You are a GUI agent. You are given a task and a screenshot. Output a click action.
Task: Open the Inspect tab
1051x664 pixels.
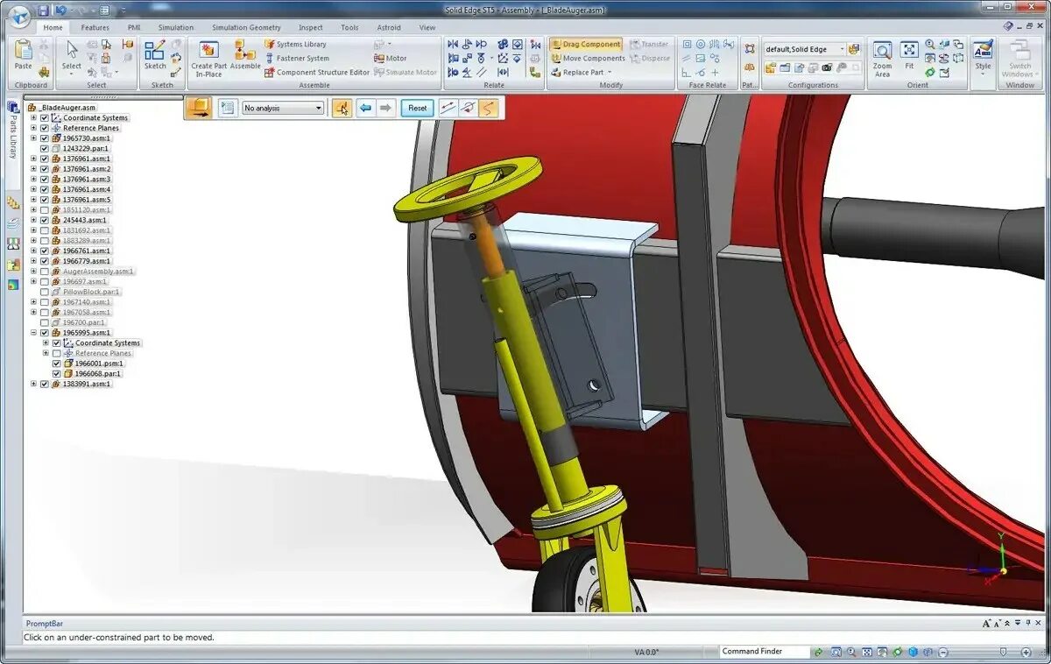[x=310, y=26]
